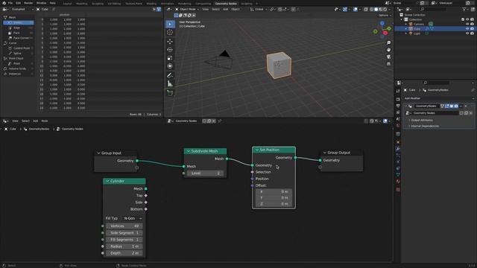Viewport: 477px width, 268px height.
Task: Click the Cylinder Radius field
Action: 124,246
